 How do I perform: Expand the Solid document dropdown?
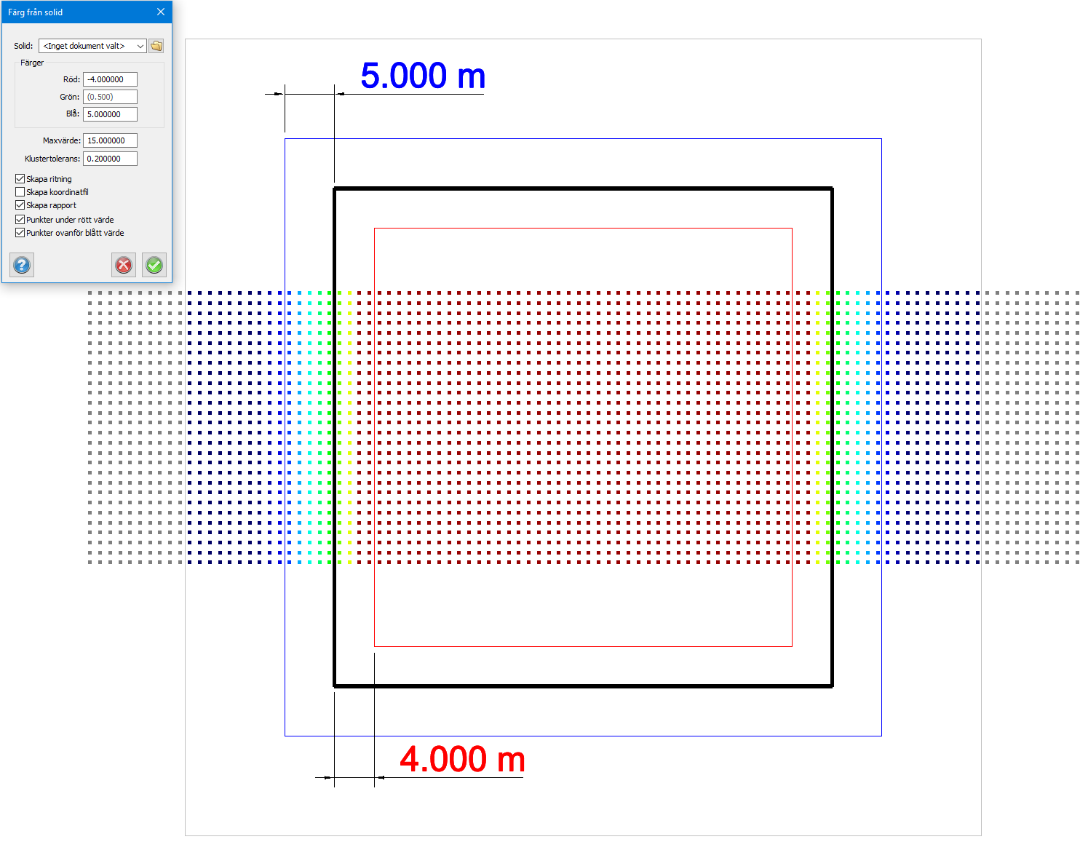92,46
